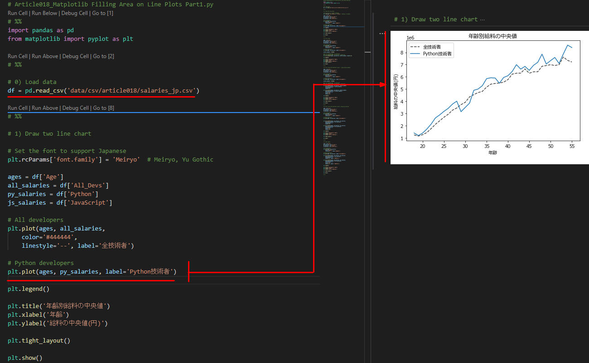Click Run Above in the Go to [8] row
This screenshot has height=363, width=589.
point(45,108)
